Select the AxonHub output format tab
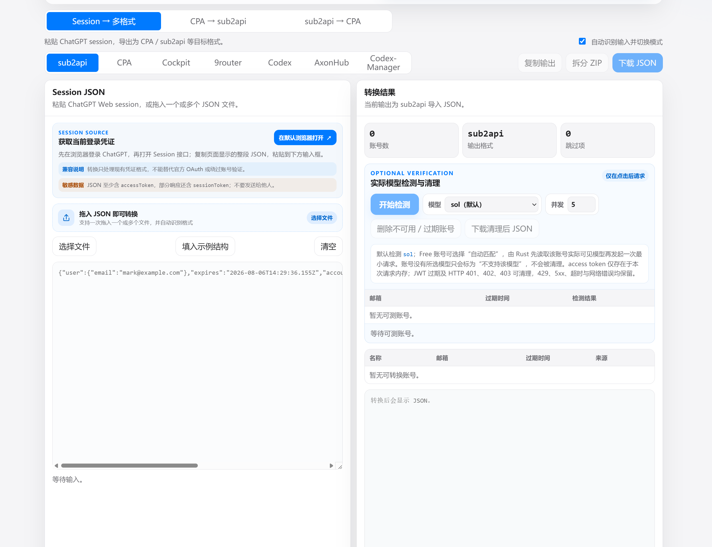The image size is (712, 547). coord(331,63)
